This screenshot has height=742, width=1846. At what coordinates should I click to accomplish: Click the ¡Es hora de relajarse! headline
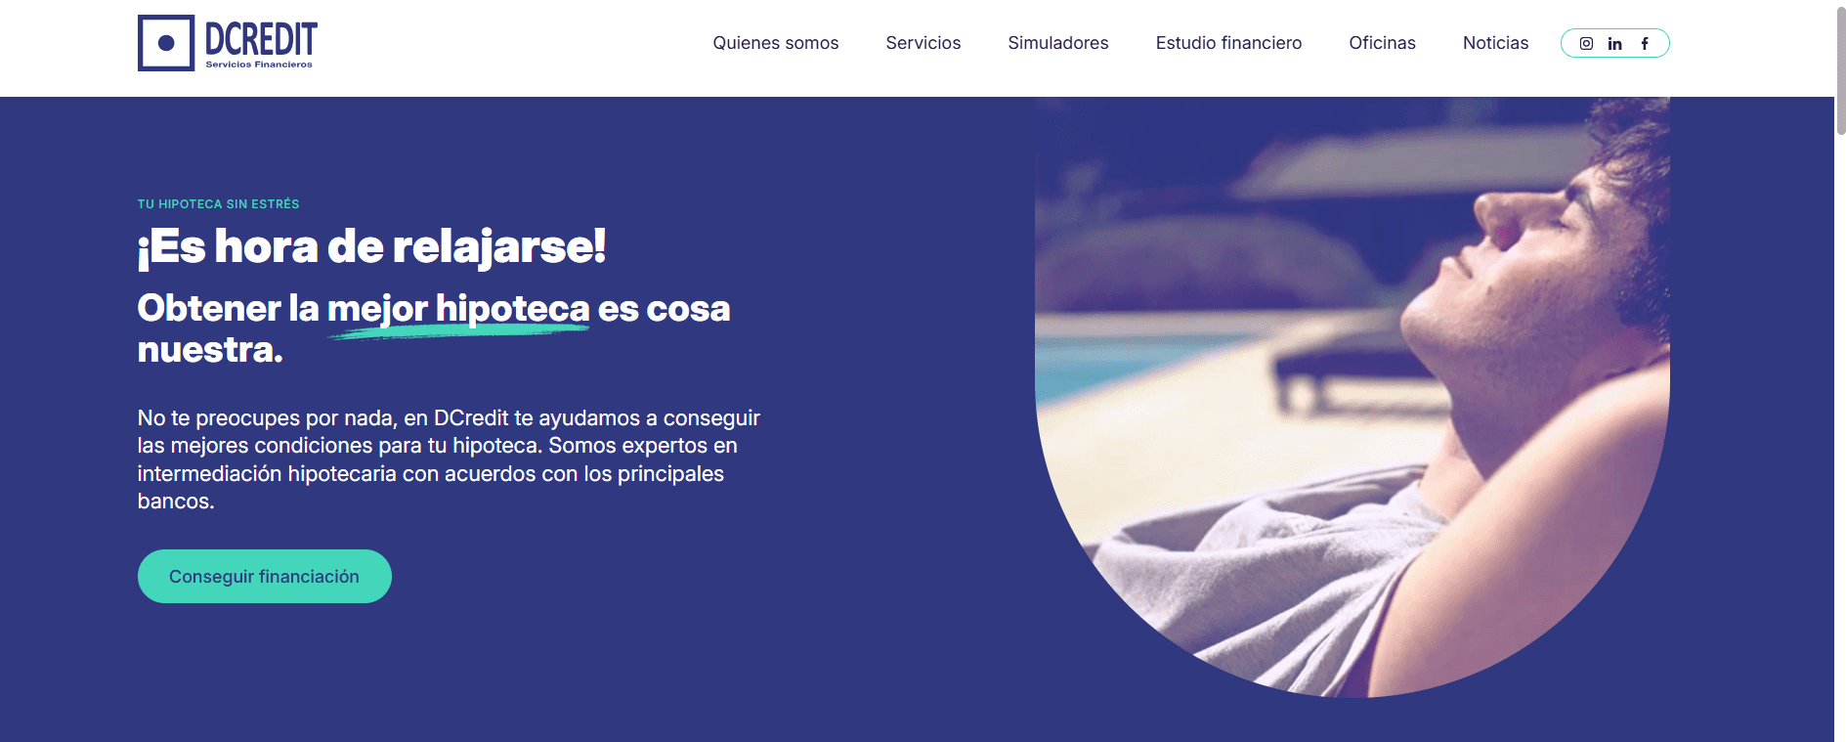371,245
